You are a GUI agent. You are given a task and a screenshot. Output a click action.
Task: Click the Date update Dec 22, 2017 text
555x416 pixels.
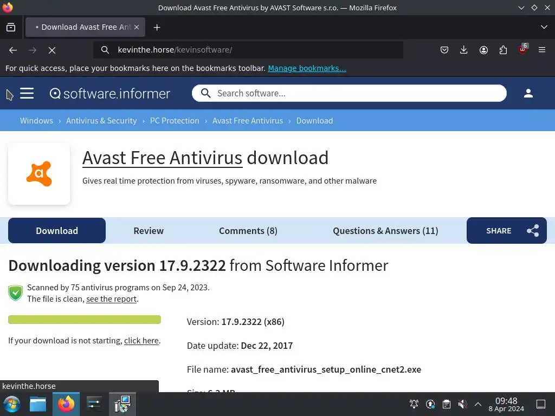click(240, 346)
